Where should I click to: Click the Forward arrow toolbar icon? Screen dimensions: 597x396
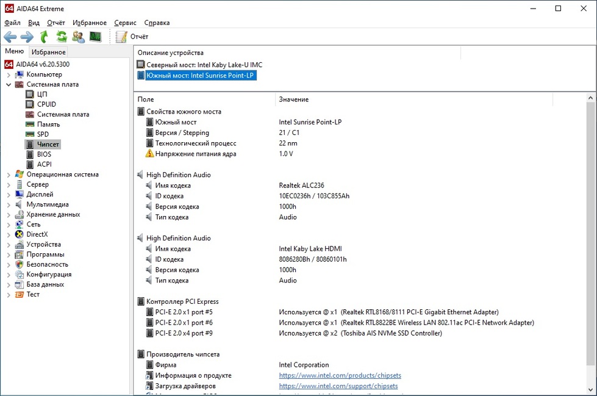coord(27,37)
